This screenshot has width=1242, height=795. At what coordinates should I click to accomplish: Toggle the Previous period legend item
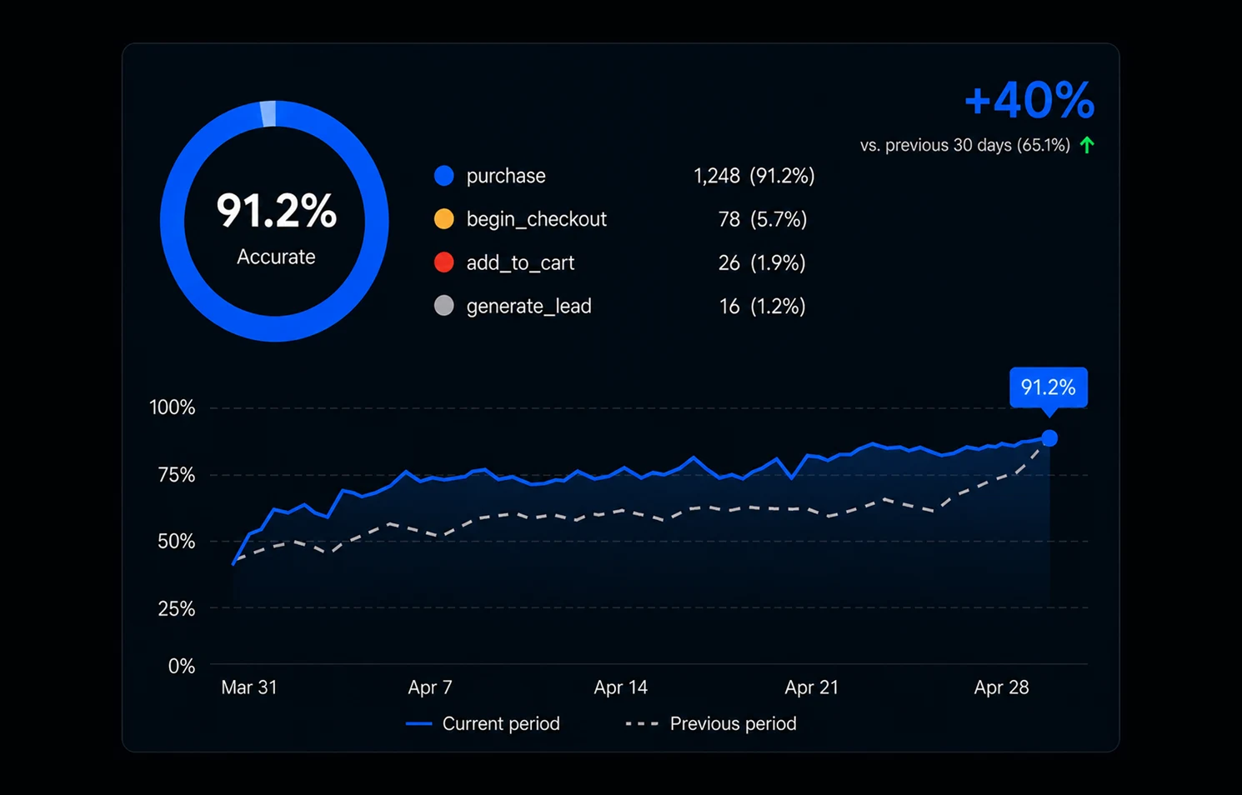(711, 723)
